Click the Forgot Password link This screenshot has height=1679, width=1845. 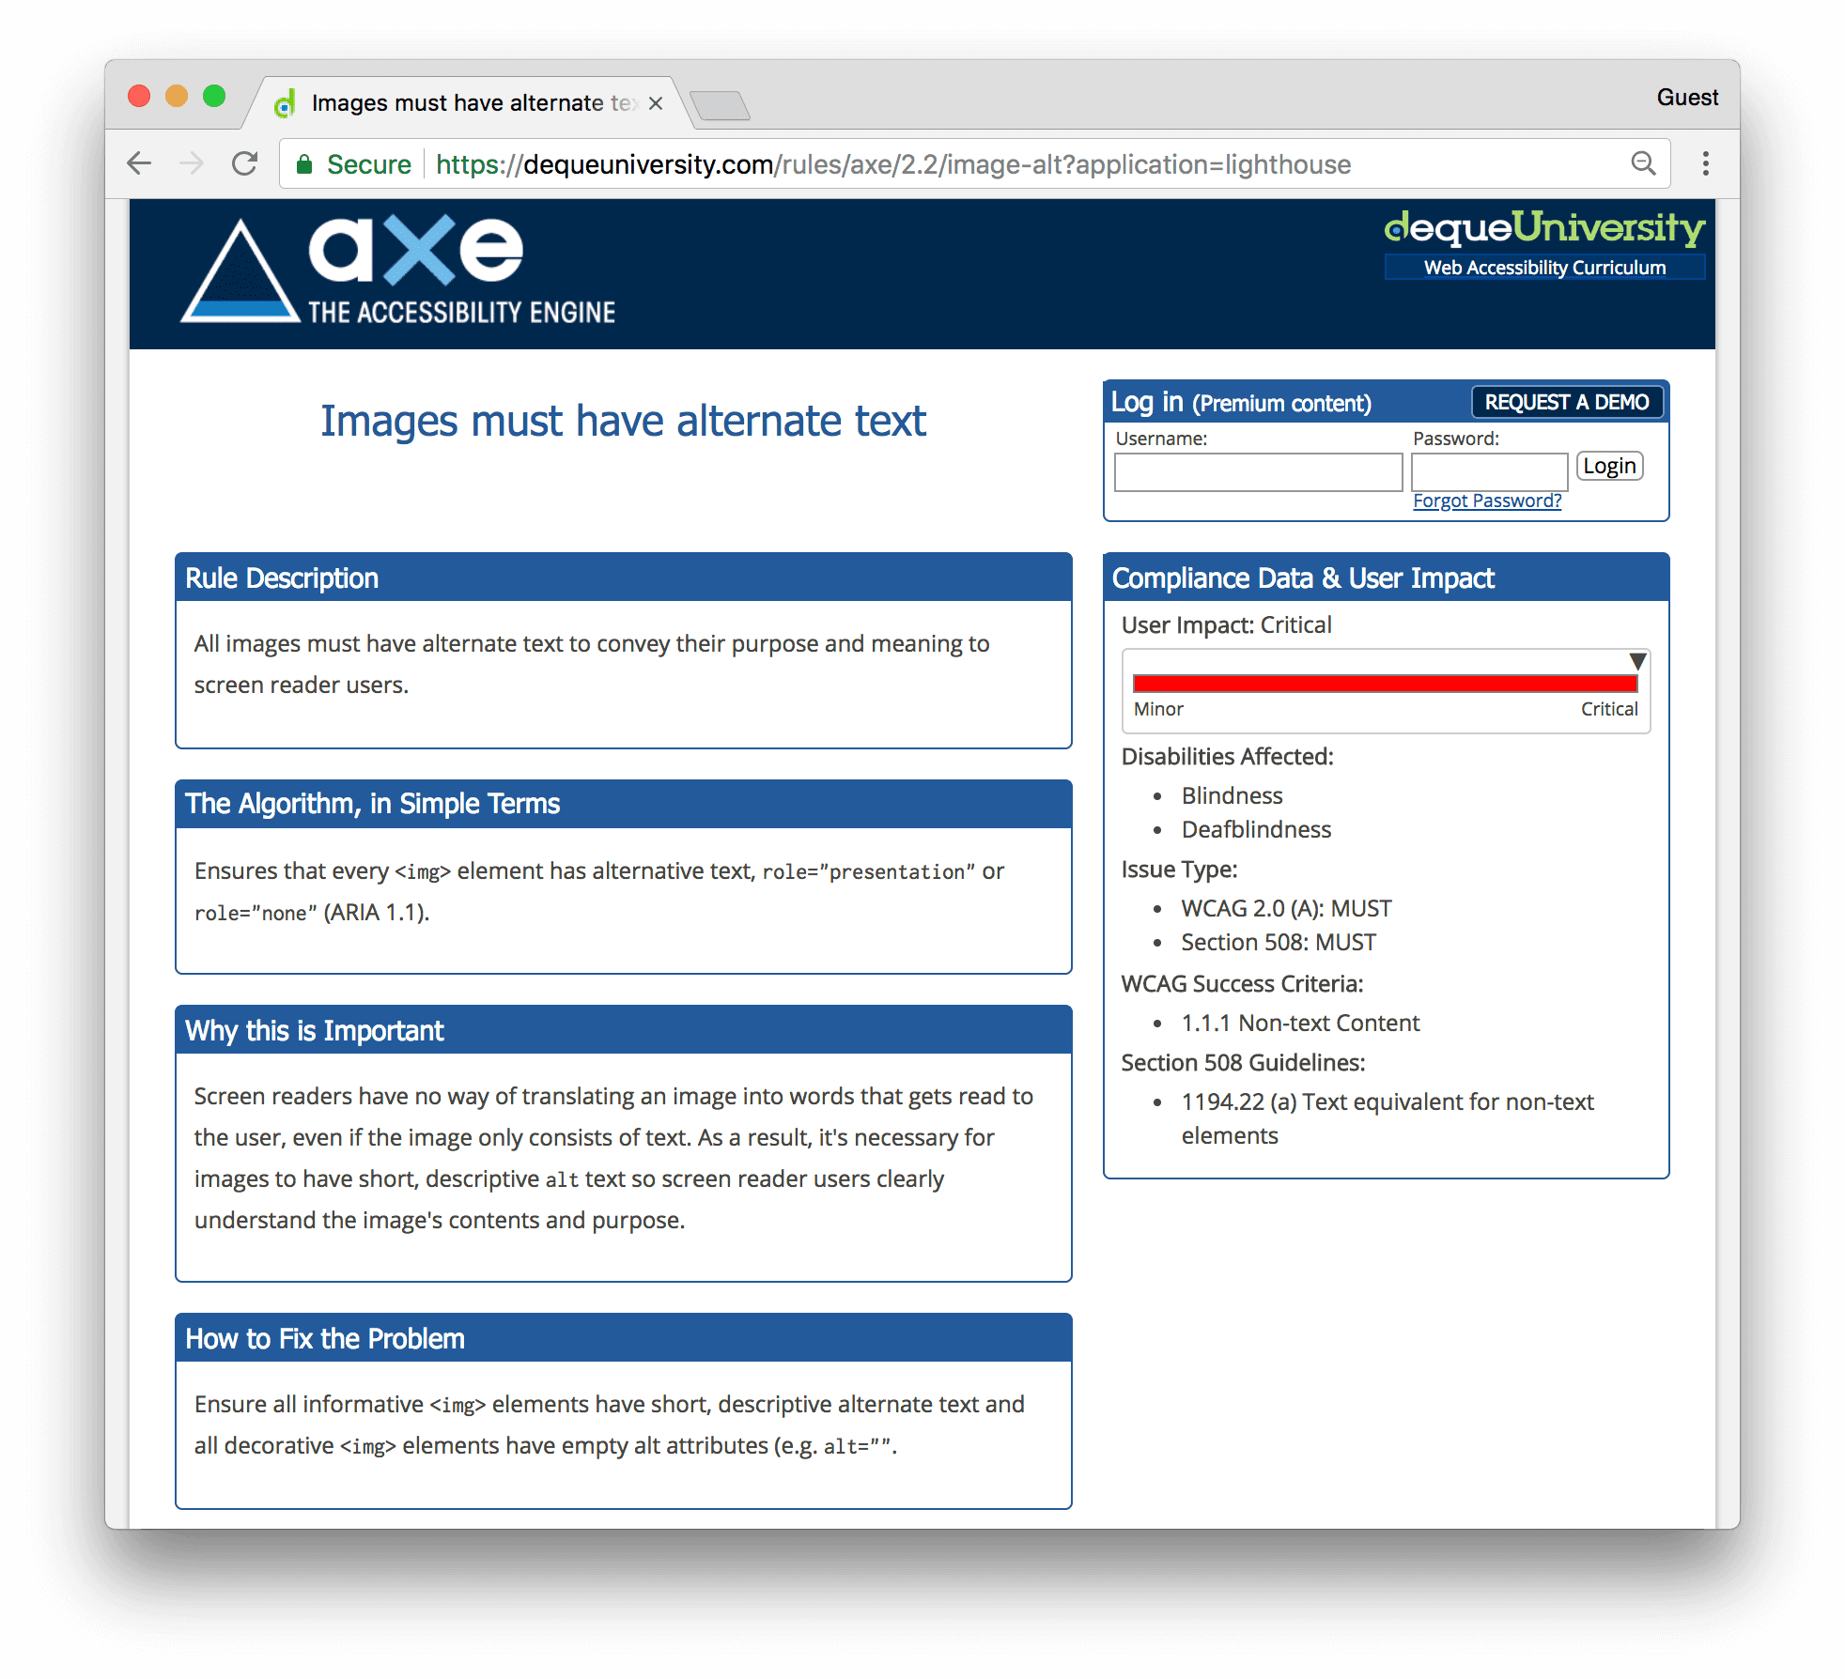(x=1485, y=500)
